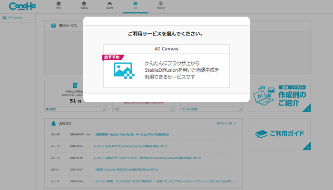Screen dimensions: 333x190
Task: Click the 契約サービス panel header
Action: 177,26
